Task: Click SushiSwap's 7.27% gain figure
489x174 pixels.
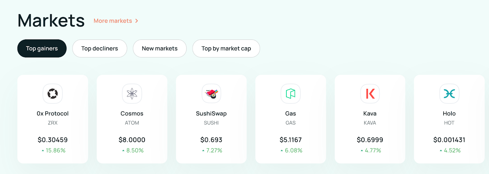Action: (x=214, y=150)
